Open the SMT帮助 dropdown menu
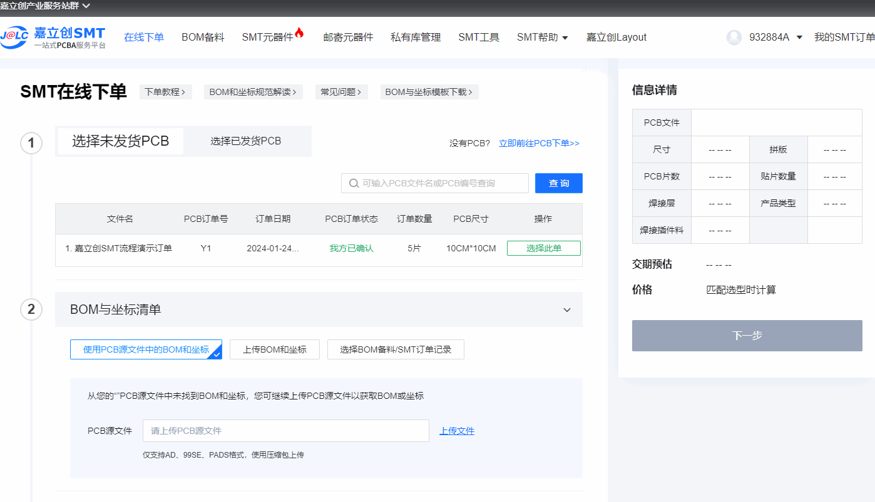The image size is (875, 502). click(542, 38)
